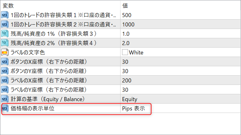Click the color-type icon beside ラベルの文字色
The width and height of the screenshot is (241, 135).
[x=5, y=52]
